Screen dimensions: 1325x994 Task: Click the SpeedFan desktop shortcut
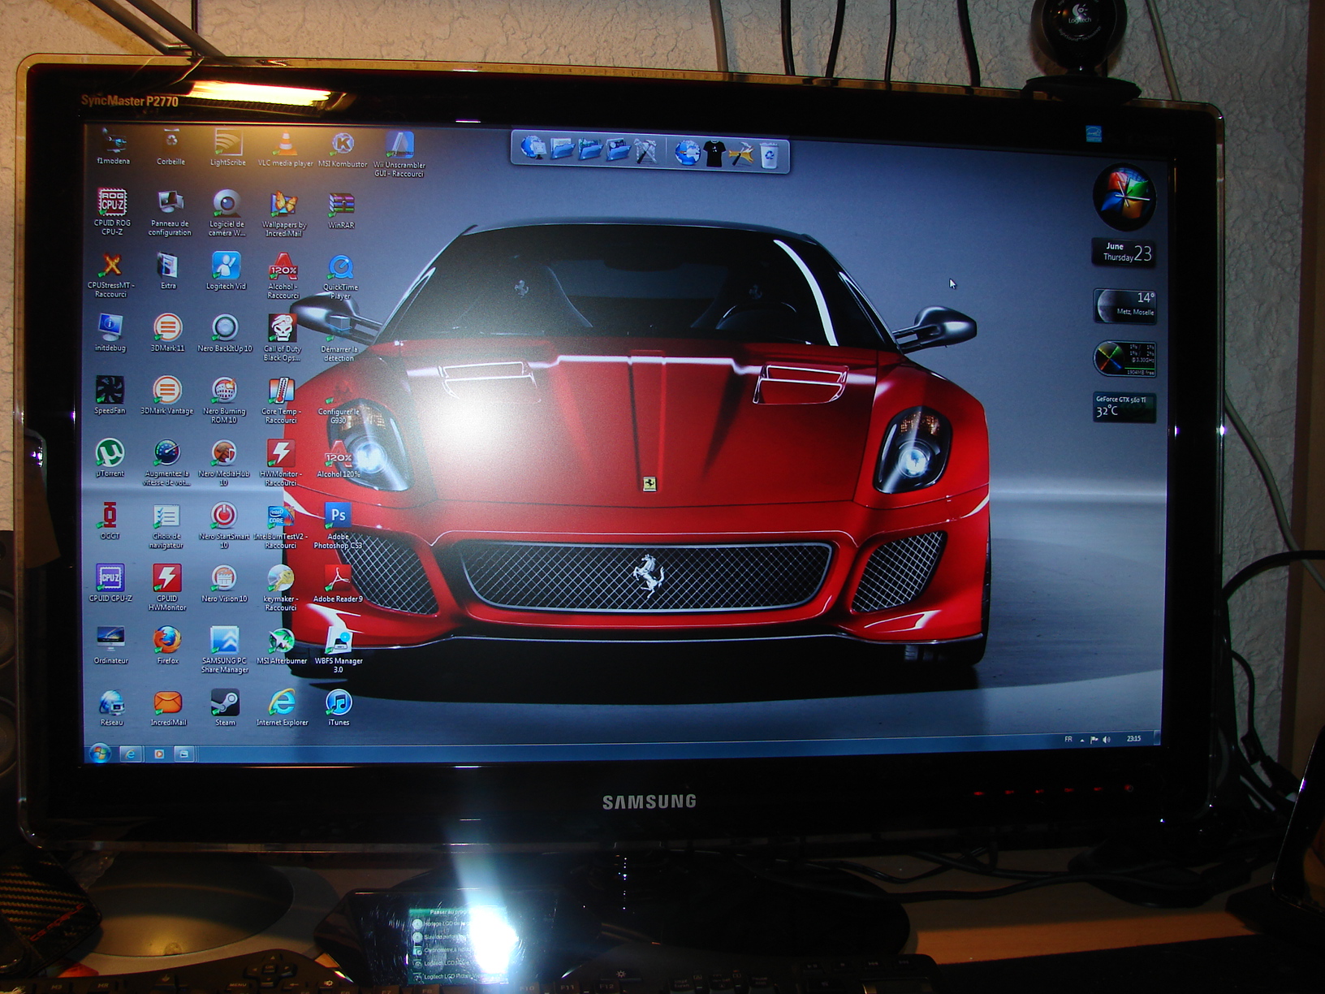110,391
